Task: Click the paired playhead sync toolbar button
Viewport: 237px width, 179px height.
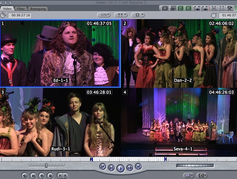Action: click(x=222, y=8)
